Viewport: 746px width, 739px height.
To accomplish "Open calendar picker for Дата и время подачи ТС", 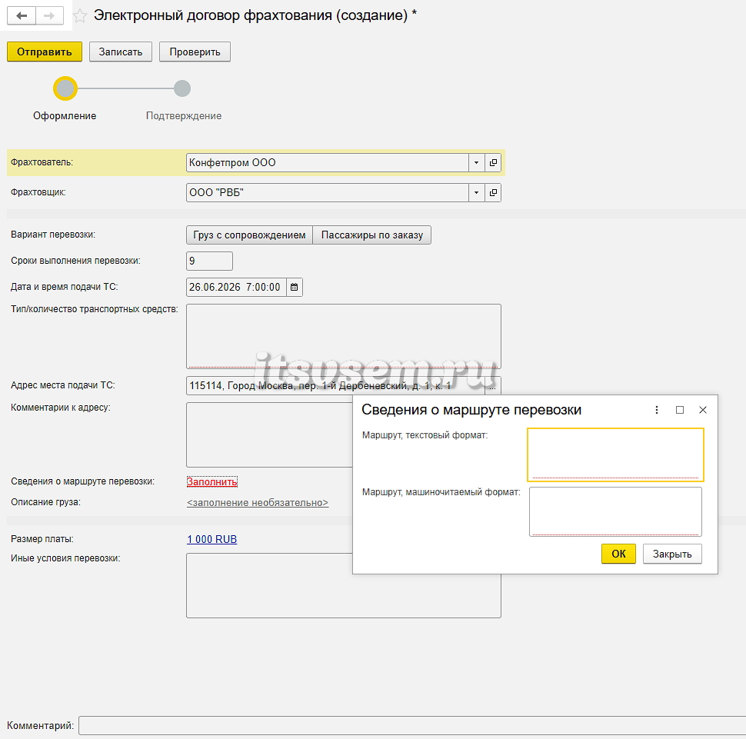I will click(294, 287).
